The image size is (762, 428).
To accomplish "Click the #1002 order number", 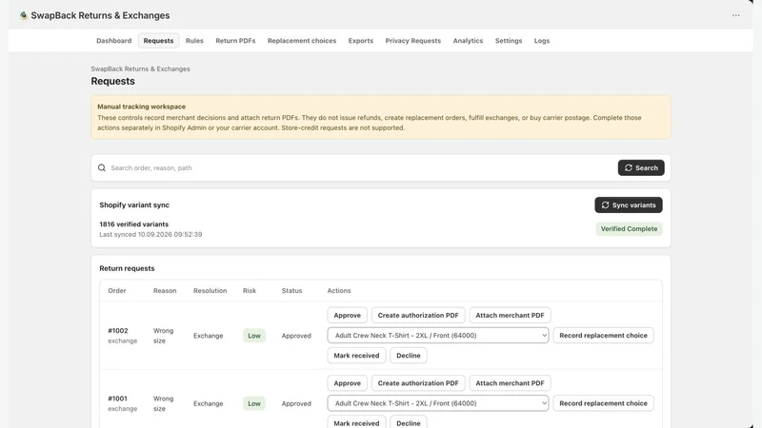I will pos(118,331).
